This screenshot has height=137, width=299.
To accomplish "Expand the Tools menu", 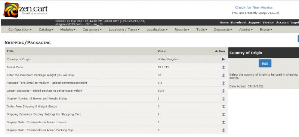I will point(202,29).
